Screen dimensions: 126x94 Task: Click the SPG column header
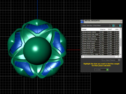tap(117, 30)
